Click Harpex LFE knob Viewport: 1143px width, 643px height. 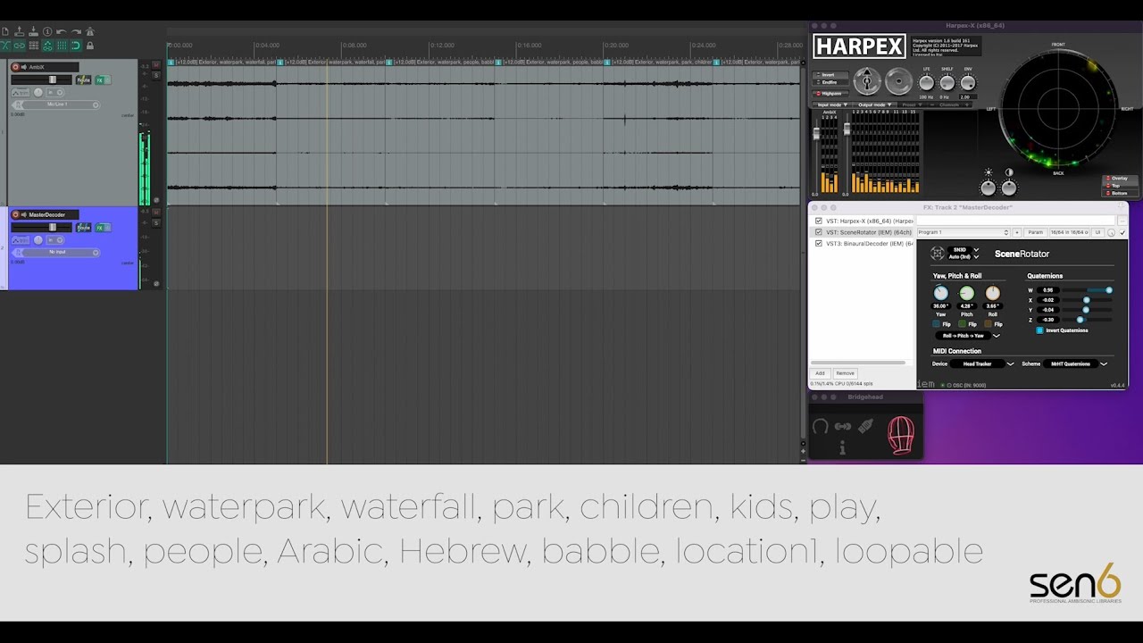[x=926, y=83]
